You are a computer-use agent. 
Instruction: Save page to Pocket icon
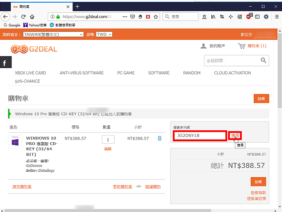pyautogui.click(x=133, y=17)
